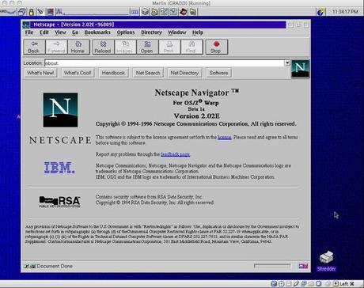The image size is (364, 288).
Task: Open the Edit menu
Action: 44,32
